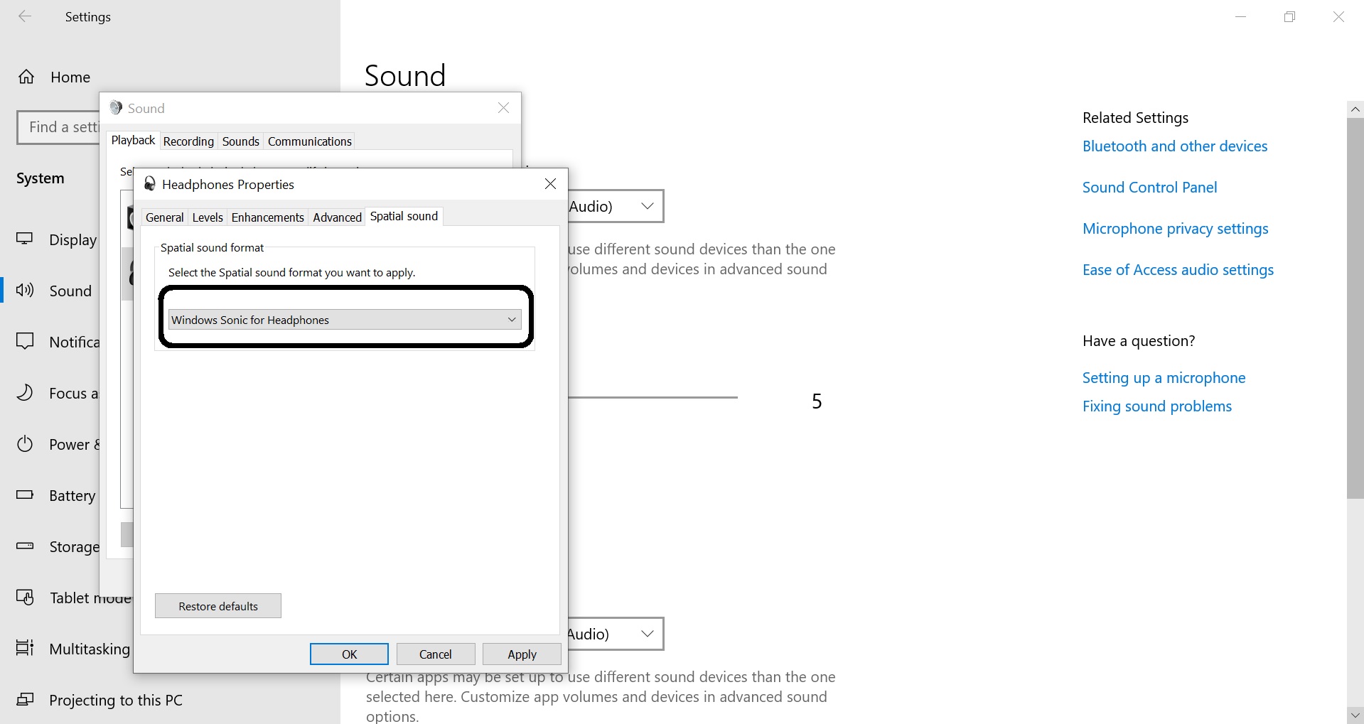
Task: Close the Settings window
Action: coord(1338,16)
